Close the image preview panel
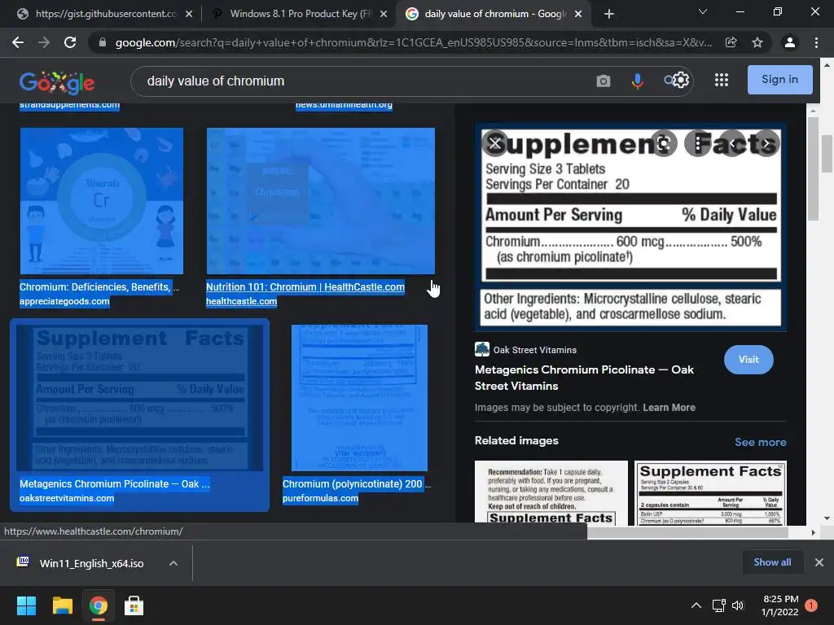The width and height of the screenshot is (834, 625). pyautogui.click(x=495, y=143)
